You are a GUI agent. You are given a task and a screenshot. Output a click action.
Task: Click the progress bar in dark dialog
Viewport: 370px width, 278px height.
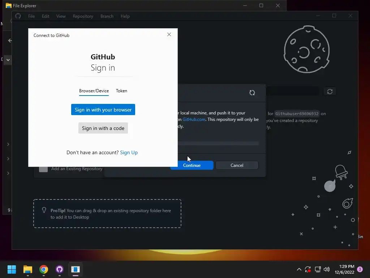point(219,143)
